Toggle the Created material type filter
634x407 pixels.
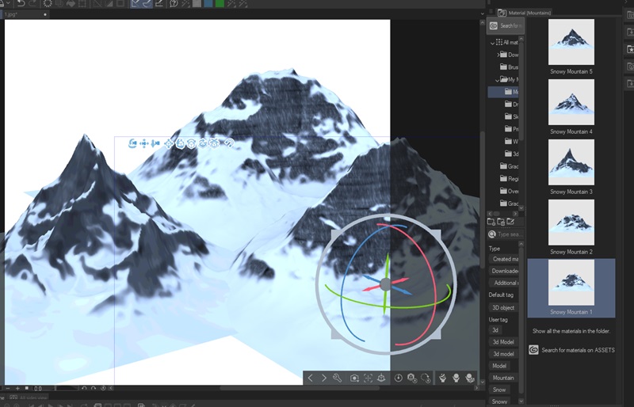504,259
